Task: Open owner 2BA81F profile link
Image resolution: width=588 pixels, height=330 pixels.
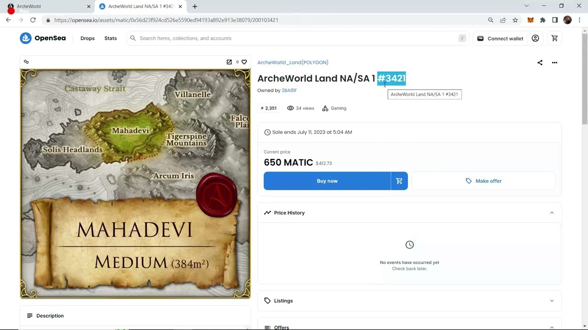Action: [289, 90]
